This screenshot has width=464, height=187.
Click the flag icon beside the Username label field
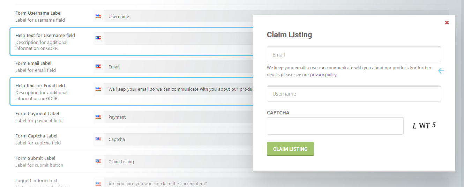[x=98, y=16]
